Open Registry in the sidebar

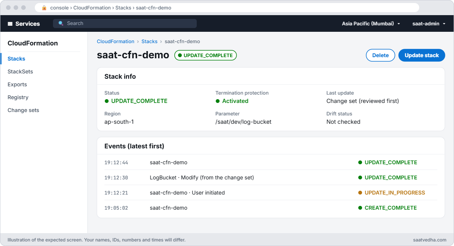tap(18, 97)
